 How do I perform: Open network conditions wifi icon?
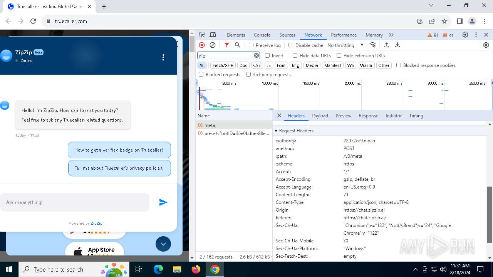click(372, 45)
